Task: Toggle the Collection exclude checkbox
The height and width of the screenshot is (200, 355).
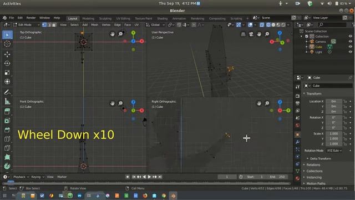Action: (307, 36)
